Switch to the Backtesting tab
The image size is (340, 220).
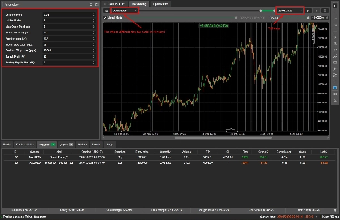point(139,4)
